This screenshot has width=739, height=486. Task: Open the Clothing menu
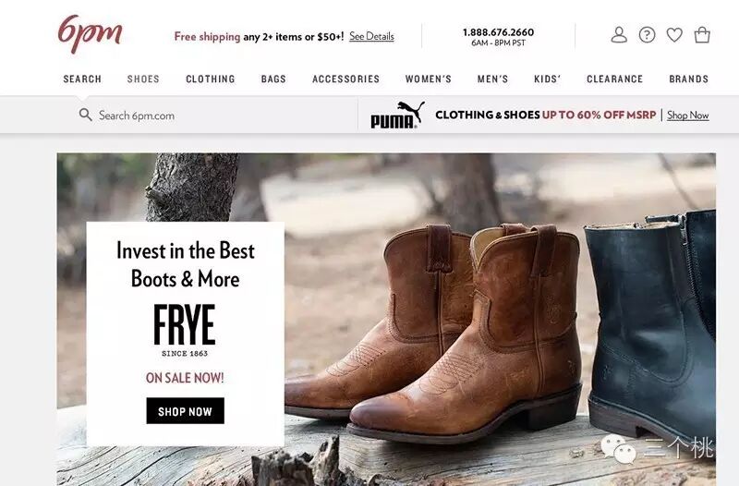pos(211,79)
